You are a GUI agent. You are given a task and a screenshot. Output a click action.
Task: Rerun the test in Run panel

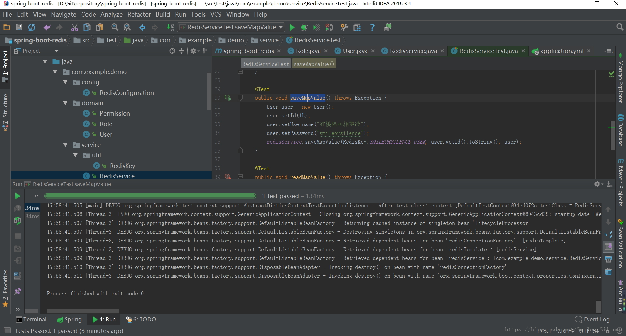click(x=18, y=196)
